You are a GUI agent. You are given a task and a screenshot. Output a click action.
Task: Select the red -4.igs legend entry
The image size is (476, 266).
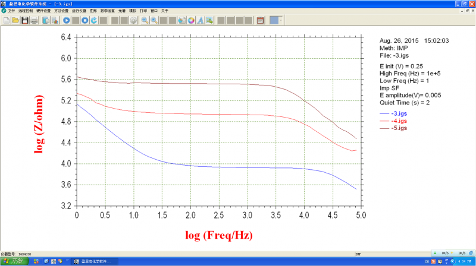click(x=393, y=121)
